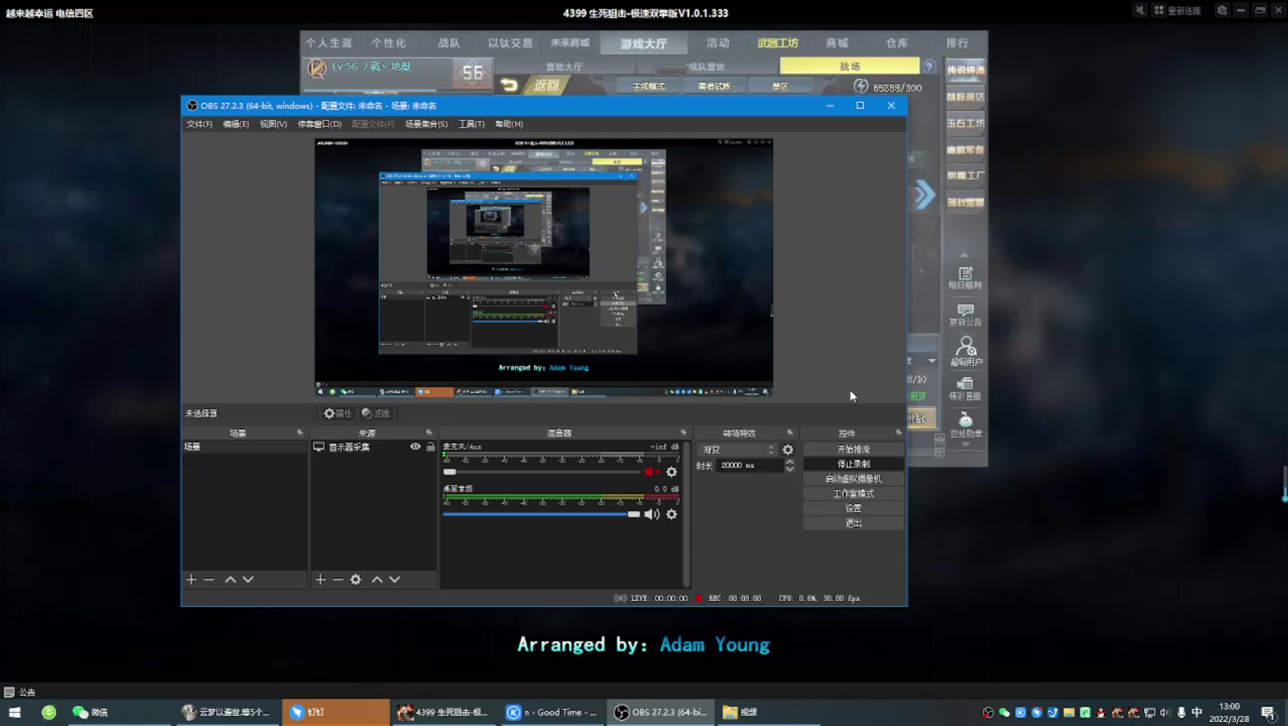Open OBS 设置 button in the controls

[x=854, y=508]
